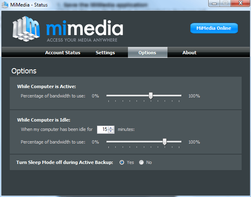
Task: Click the idle bandwidth slider thumb
Action: pyautogui.click(x=165, y=142)
